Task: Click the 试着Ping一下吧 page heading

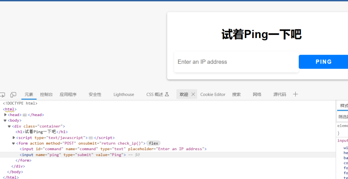Action: pos(261,35)
